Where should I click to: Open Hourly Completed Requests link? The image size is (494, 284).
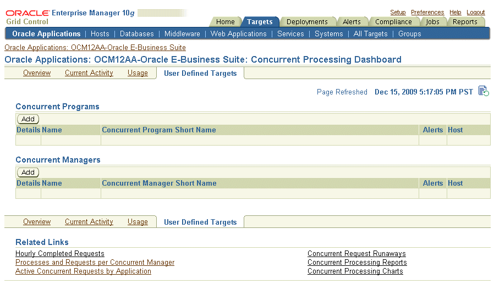click(x=60, y=253)
